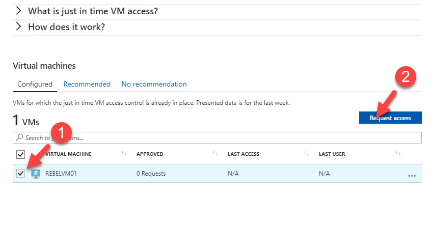Click the Request access button

pos(390,118)
